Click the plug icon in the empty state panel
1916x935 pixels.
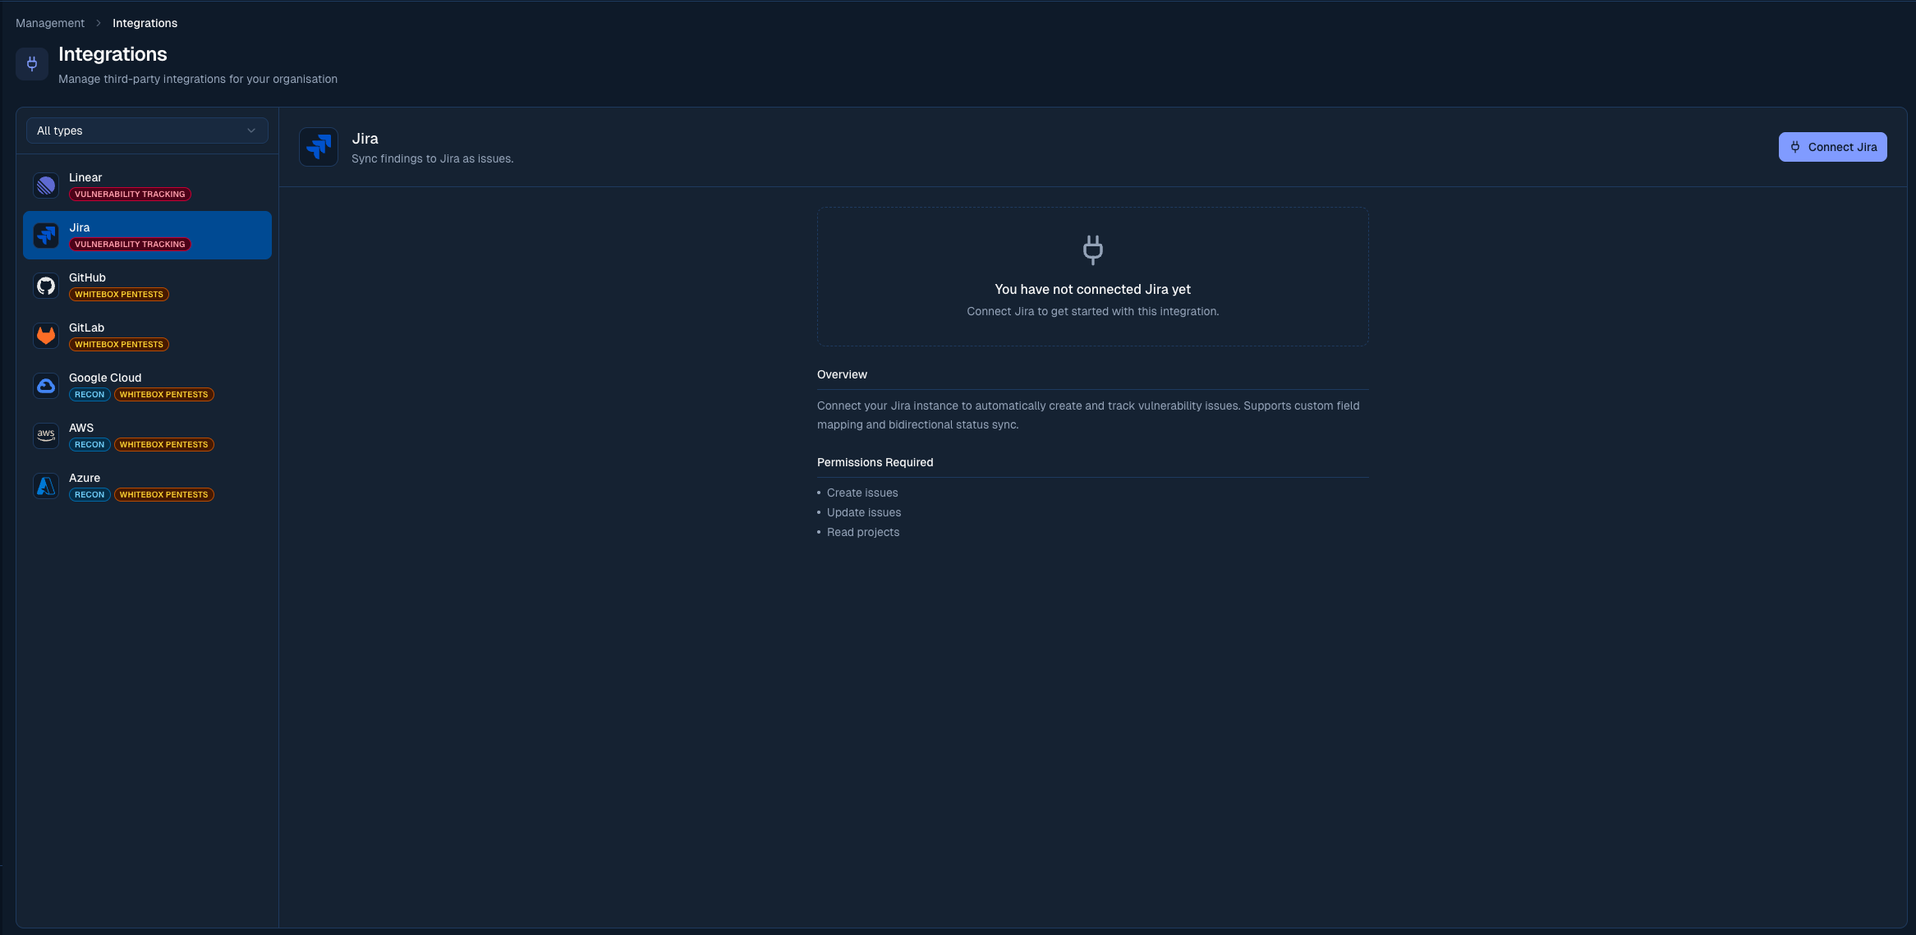[x=1092, y=250]
